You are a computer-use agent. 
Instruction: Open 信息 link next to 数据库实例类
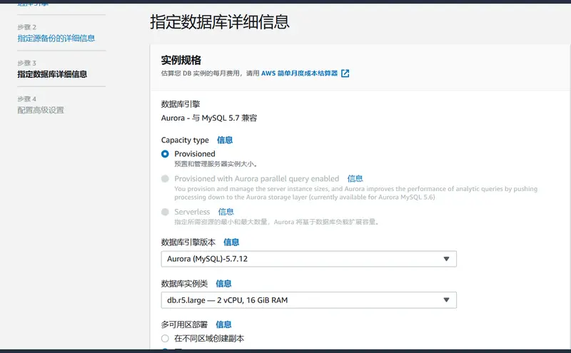223,284
